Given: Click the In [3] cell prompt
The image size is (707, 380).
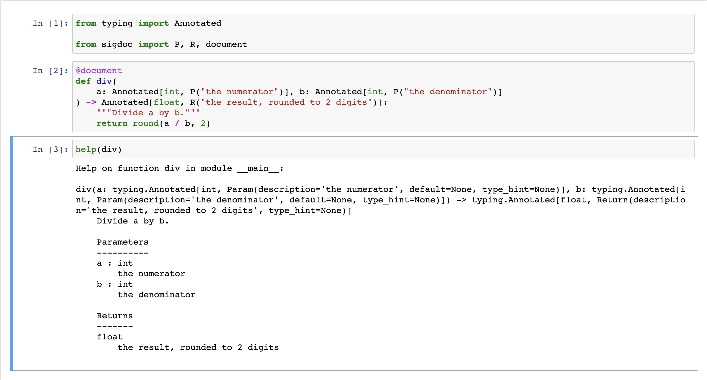Looking at the screenshot, I should click(50, 149).
